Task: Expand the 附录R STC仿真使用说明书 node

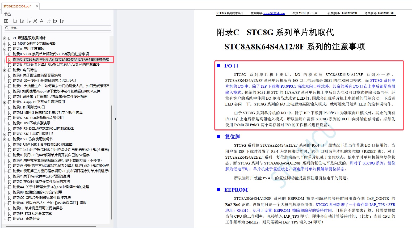Action: 5,139
